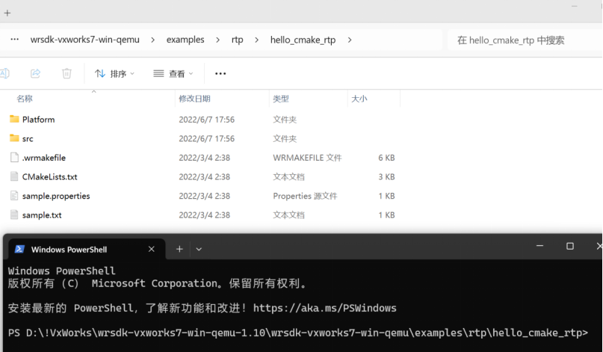The image size is (603, 352).
Task: Click '6 KB' size value
Action: pyautogui.click(x=386, y=158)
